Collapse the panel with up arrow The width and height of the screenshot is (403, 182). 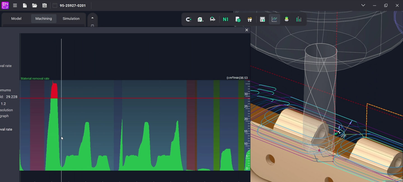tap(92, 18)
